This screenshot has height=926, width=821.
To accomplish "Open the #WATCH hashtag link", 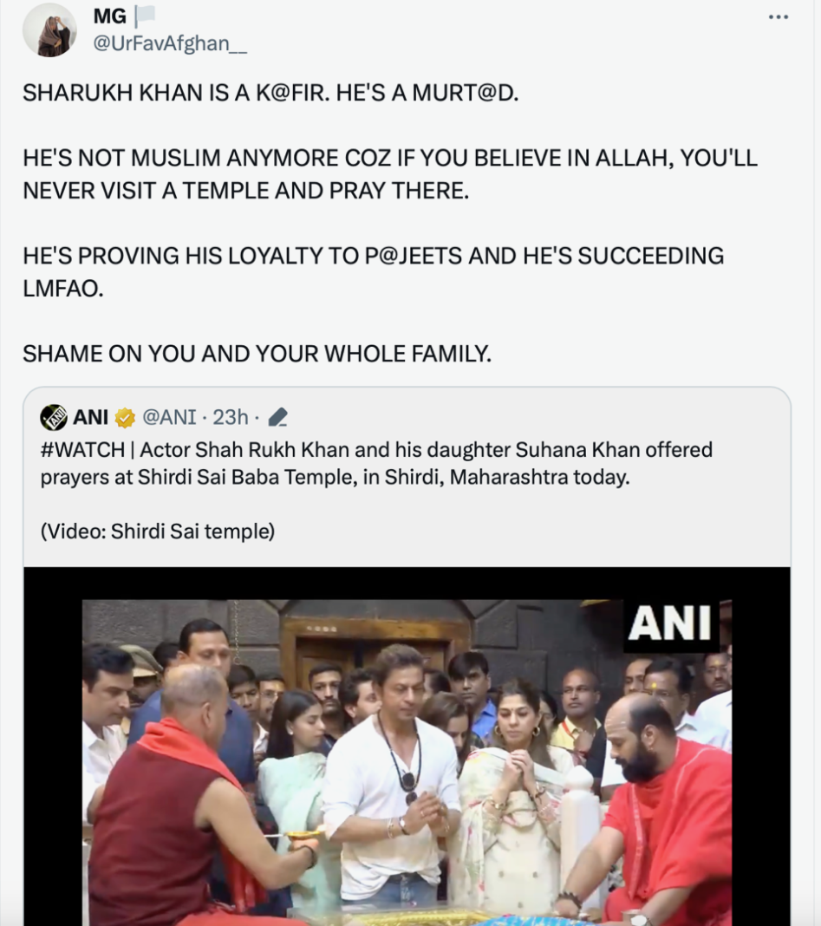I will point(82,450).
